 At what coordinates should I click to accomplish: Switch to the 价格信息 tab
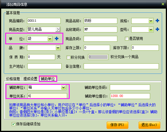13,79
